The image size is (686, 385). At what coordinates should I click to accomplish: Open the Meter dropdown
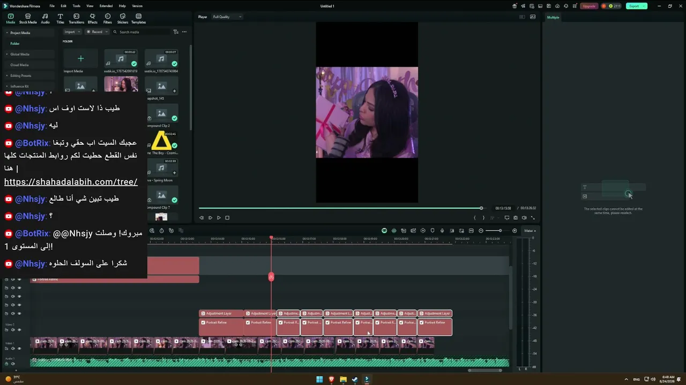click(530, 230)
